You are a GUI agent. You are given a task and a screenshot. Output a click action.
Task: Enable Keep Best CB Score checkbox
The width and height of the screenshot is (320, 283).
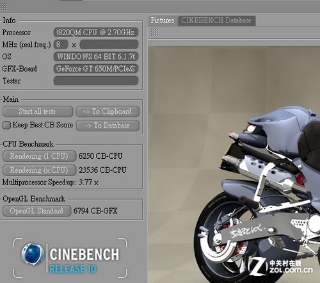pyautogui.click(x=6, y=125)
